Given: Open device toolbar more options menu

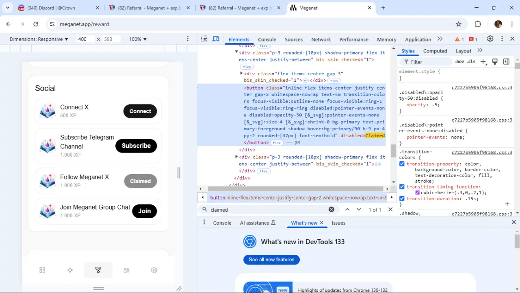Looking at the screenshot, I should [x=188, y=39].
